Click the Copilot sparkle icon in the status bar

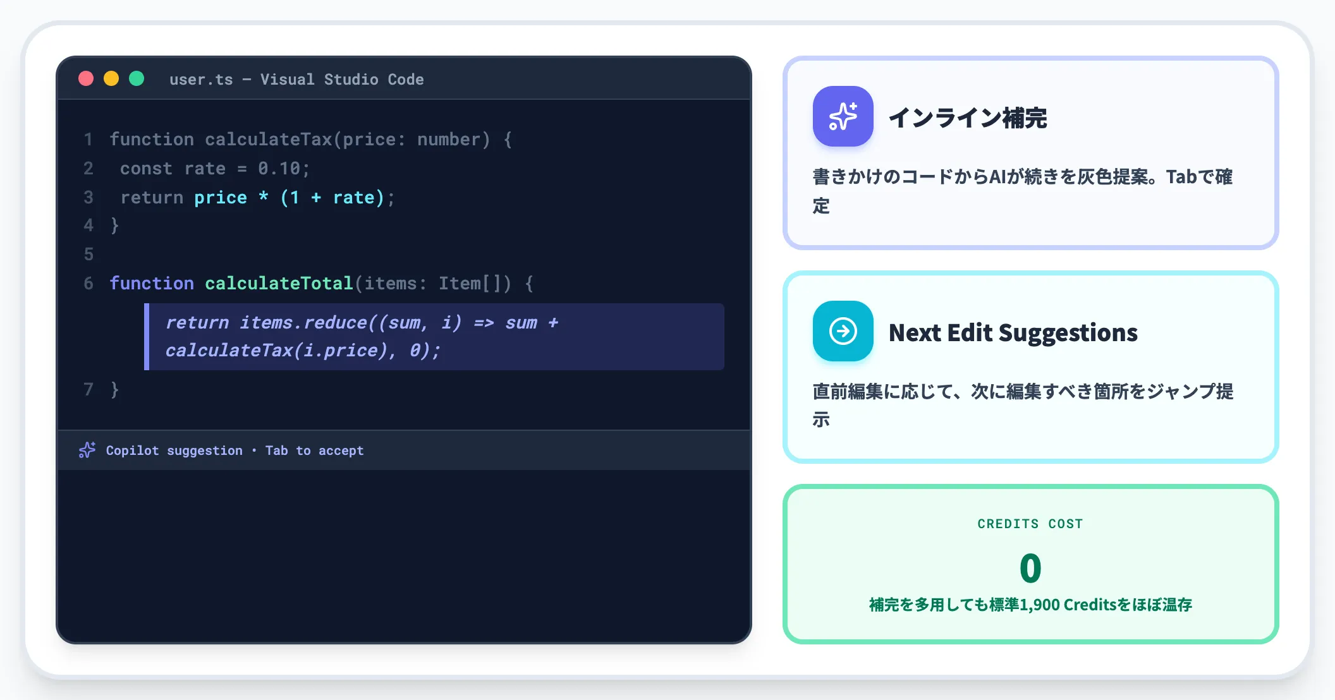[x=87, y=450]
